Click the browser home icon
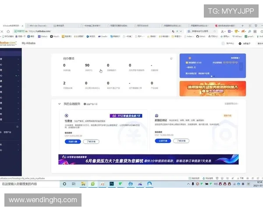Screen dimensions: 263x211 8,31
